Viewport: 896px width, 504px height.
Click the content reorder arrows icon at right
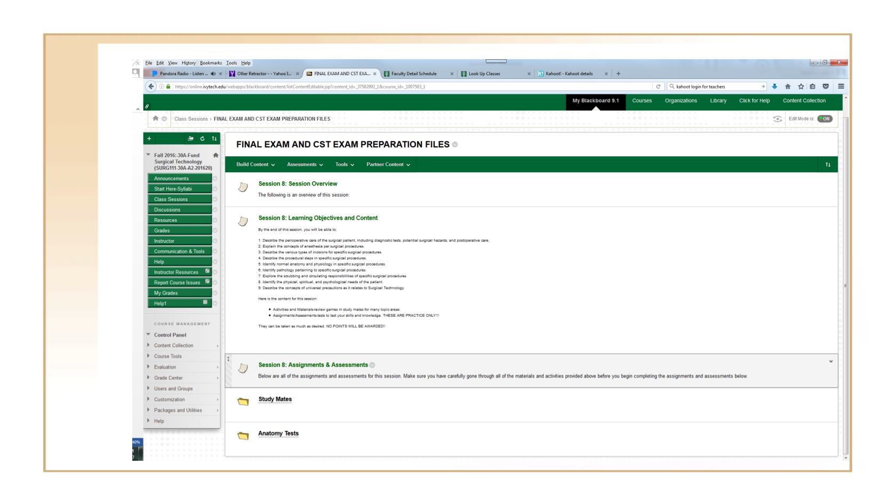pyautogui.click(x=828, y=165)
